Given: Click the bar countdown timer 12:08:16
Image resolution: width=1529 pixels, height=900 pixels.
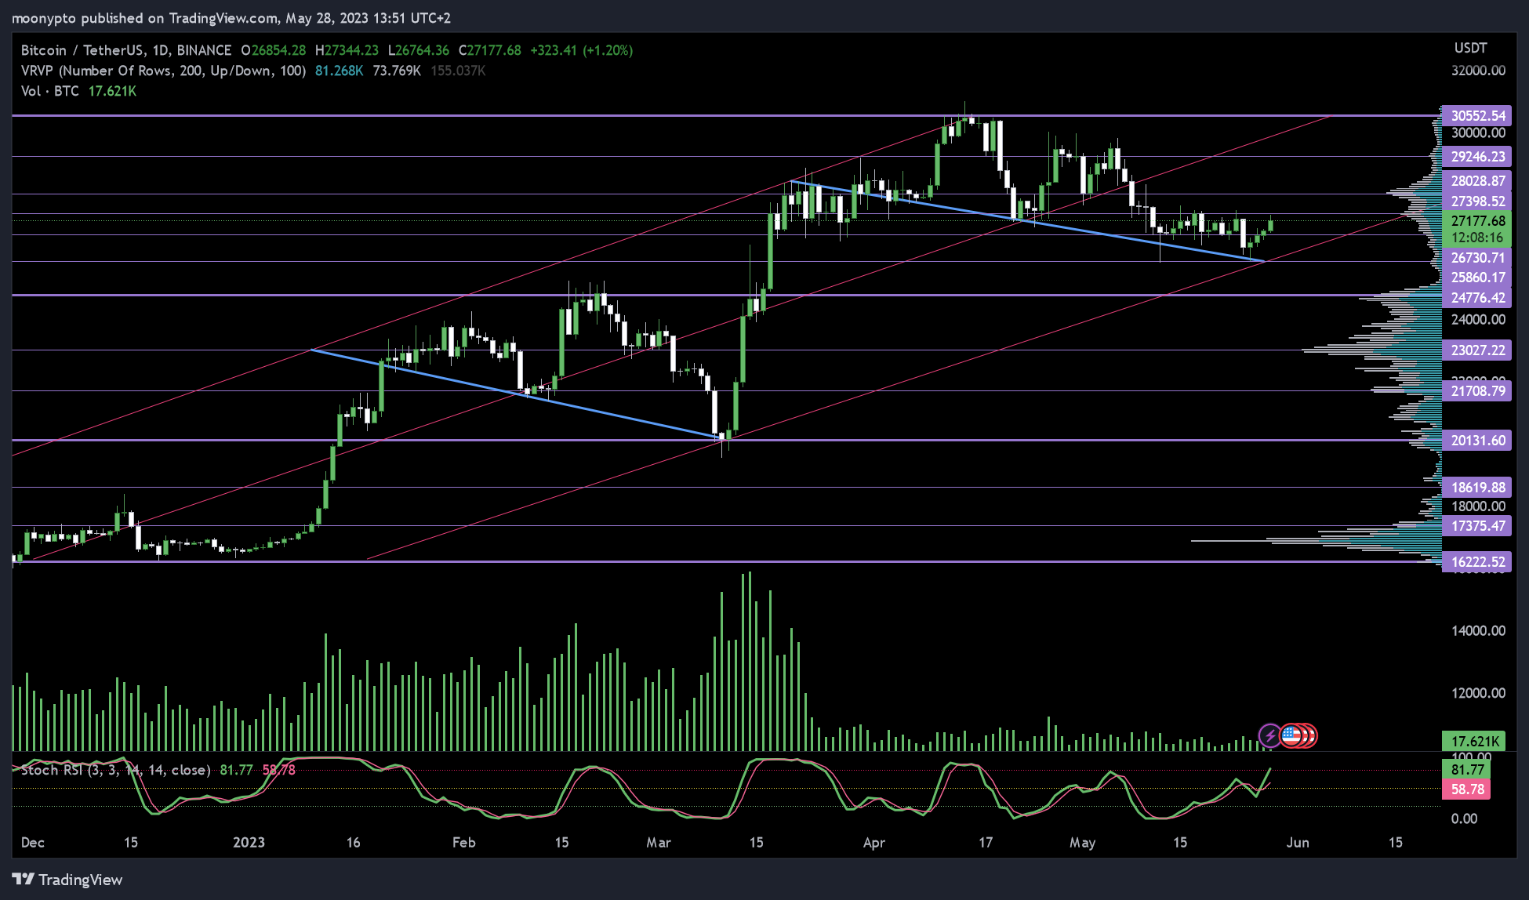Looking at the screenshot, I should (1477, 238).
